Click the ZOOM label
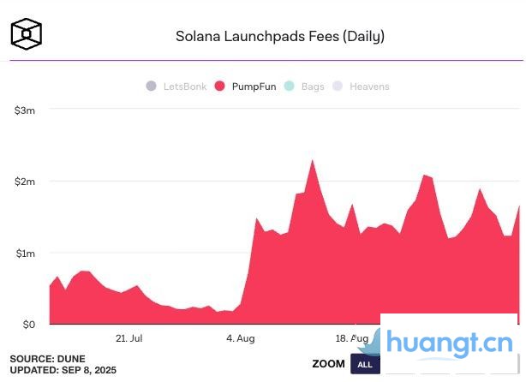Screen dimensions: 526x382 click(x=328, y=364)
